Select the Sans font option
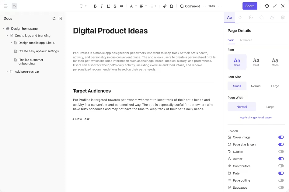The width and height of the screenshot is (289, 192). click(237, 62)
